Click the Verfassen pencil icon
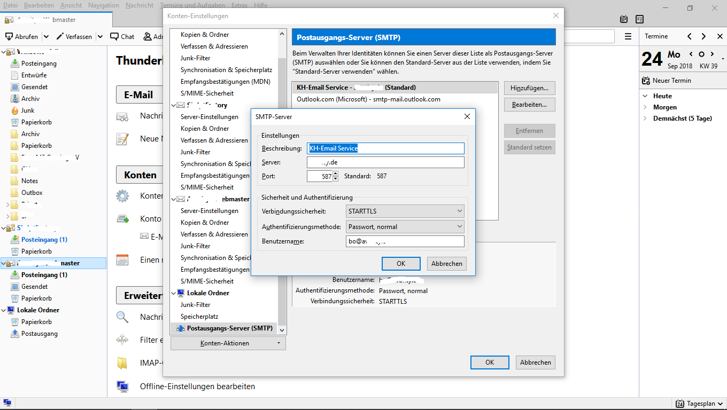Viewport: 727px width, 410px height. click(60, 37)
